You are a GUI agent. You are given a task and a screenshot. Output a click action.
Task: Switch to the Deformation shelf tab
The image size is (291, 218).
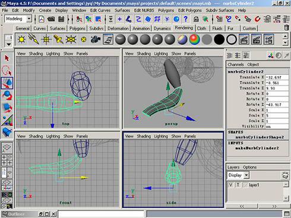[118, 29]
